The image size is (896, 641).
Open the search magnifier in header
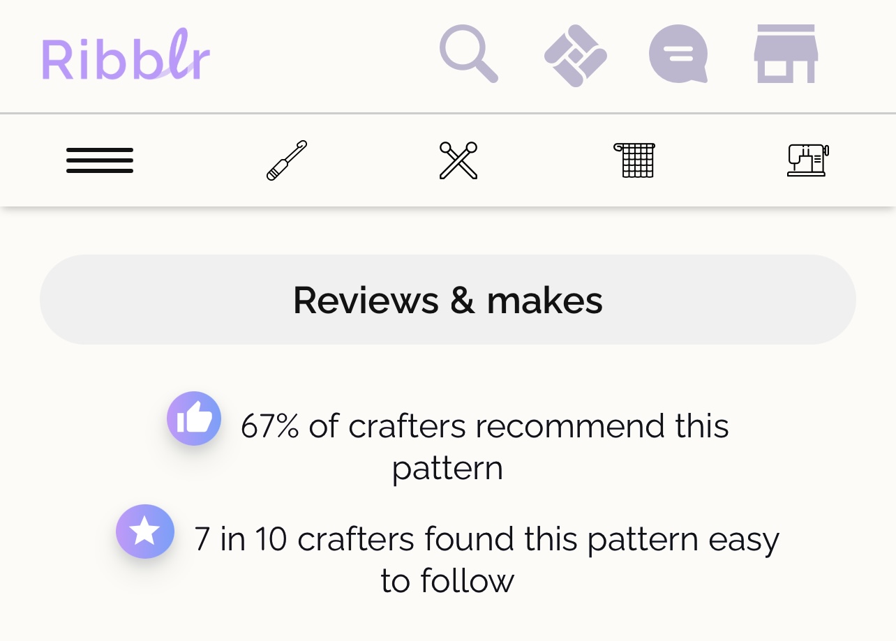coord(469,54)
